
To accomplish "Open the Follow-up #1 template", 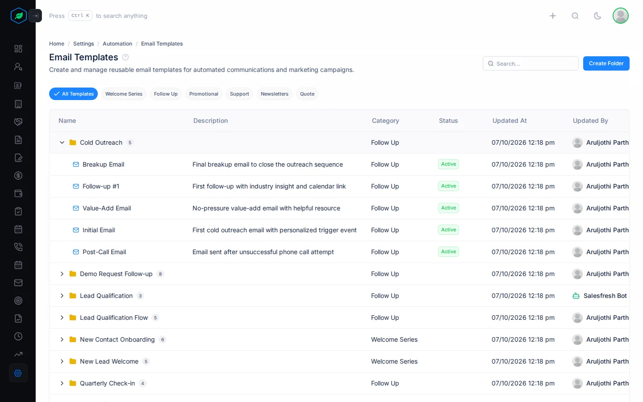I will 101,186.
